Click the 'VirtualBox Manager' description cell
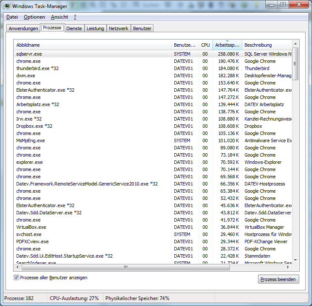 [x=264, y=227]
